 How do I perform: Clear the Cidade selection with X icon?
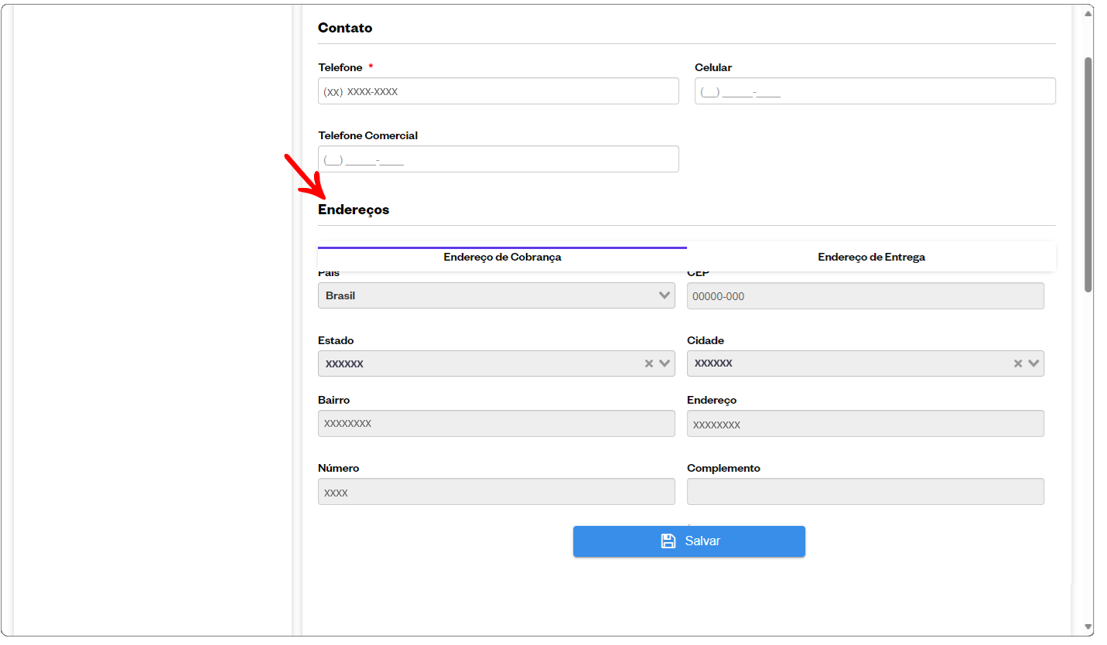(1018, 363)
